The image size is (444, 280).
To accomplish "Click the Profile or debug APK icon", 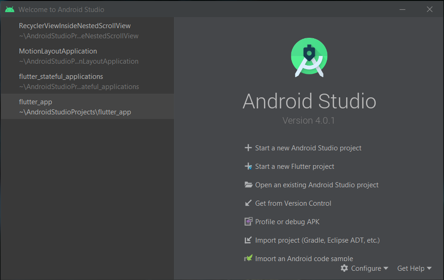I will 248,221.
